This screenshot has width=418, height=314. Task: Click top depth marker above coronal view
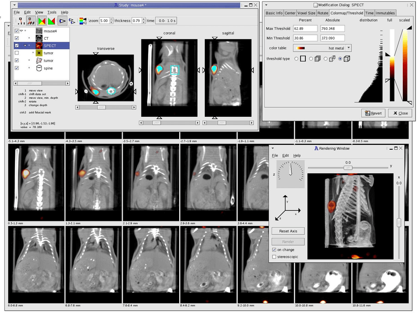159,38
